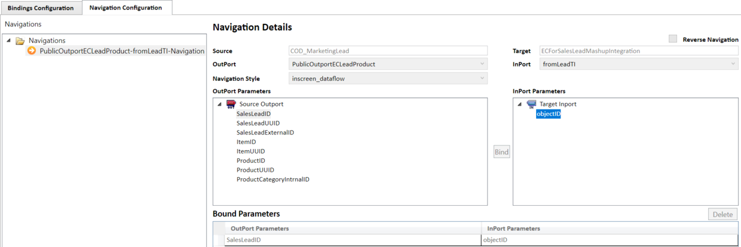
Task: Collapse the Target Inport tree node
Action: point(519,104)
